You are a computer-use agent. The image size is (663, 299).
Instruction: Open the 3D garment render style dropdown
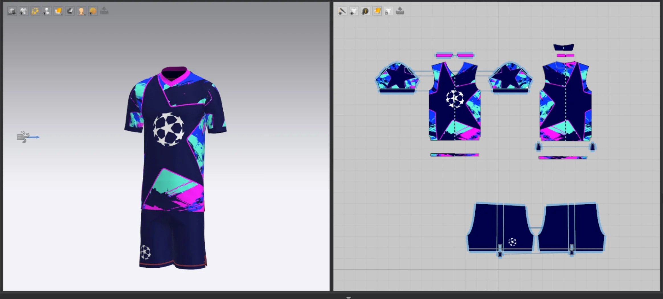pos(58,11)
